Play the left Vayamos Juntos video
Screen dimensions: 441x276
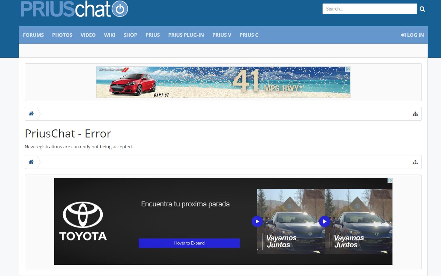coord(257,221)
